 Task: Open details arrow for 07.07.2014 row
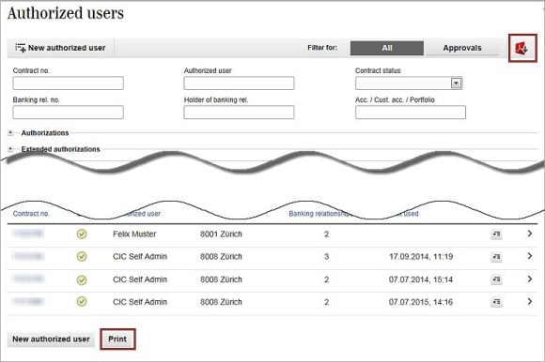click(x=530, y=279)
